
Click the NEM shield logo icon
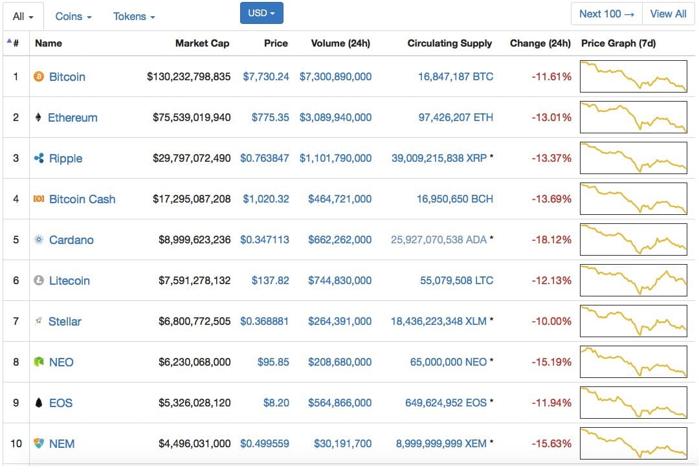point(39,443)
